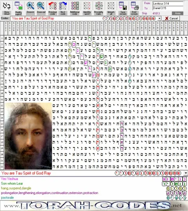Click row number 11 header

click(2, 99)
